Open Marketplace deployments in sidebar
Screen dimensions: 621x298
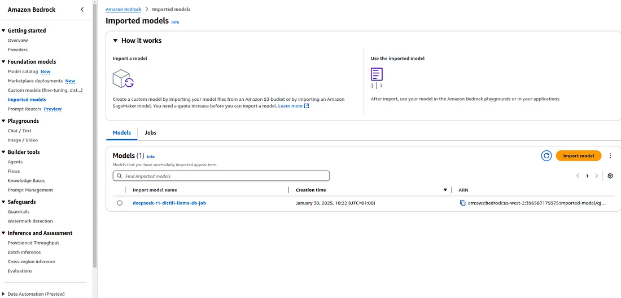(35, 81)
